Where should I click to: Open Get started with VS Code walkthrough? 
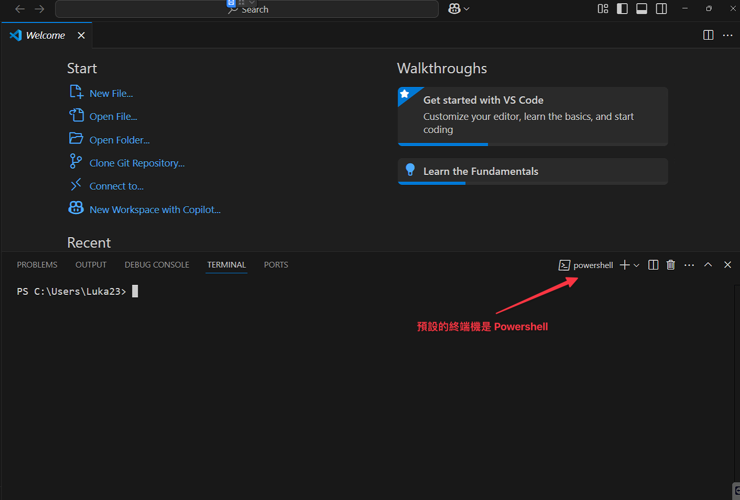click(x=533, y=116)
